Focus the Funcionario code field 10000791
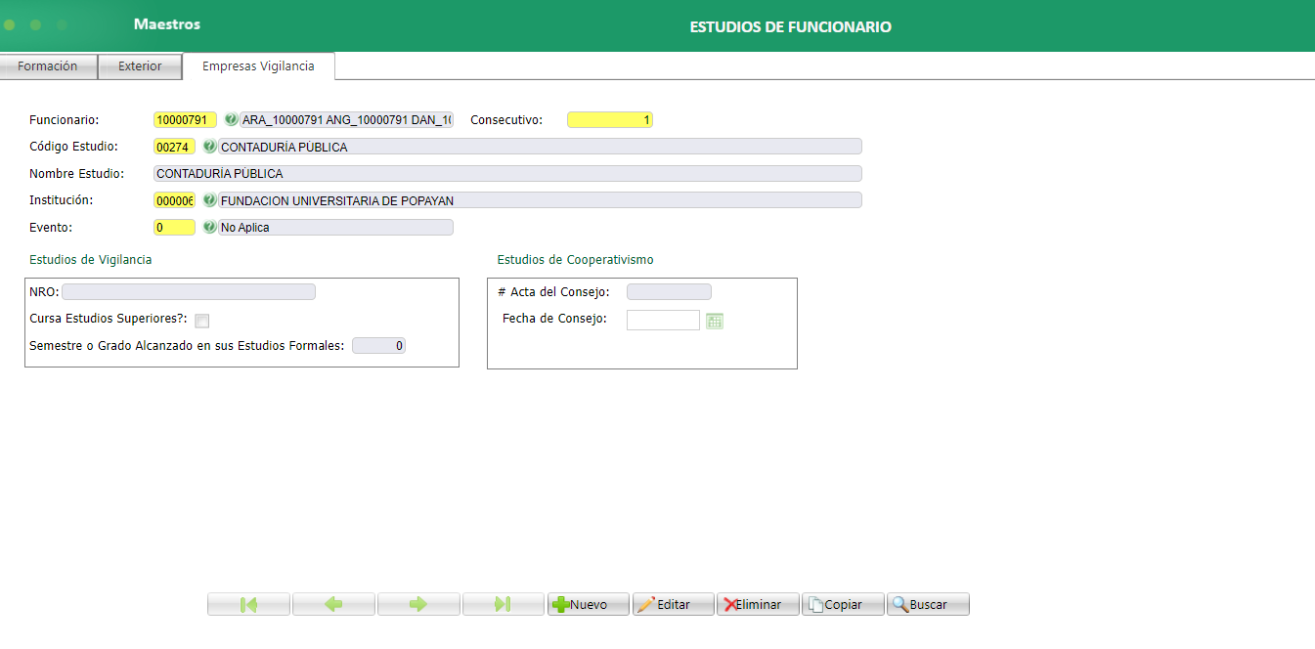Image resolution: width=1315 pixels, height=649 pixels. pos(185,119)
